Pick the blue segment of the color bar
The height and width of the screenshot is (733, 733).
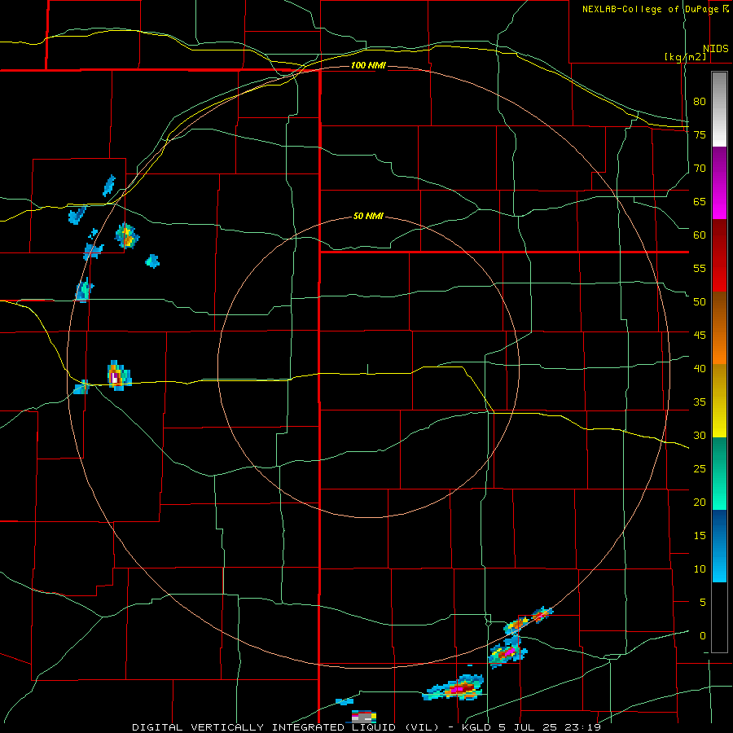coord(719,546)
